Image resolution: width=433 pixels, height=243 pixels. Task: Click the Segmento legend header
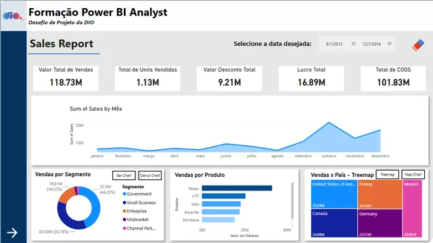(x=133, y=187)
